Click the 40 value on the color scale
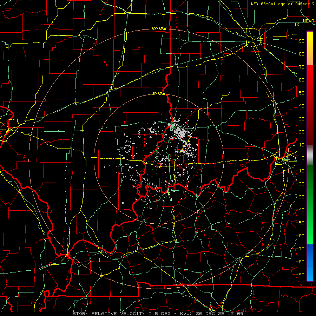The width and height of the screenshot is (316, 316). [x=302, y=106]
